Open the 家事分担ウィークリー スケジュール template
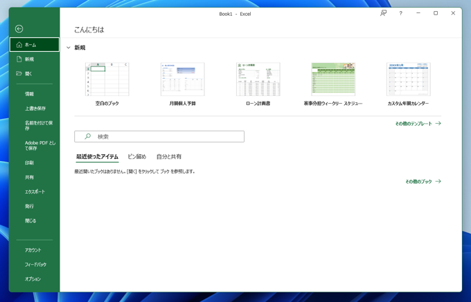The image size is (471, 302). (333, 79)
